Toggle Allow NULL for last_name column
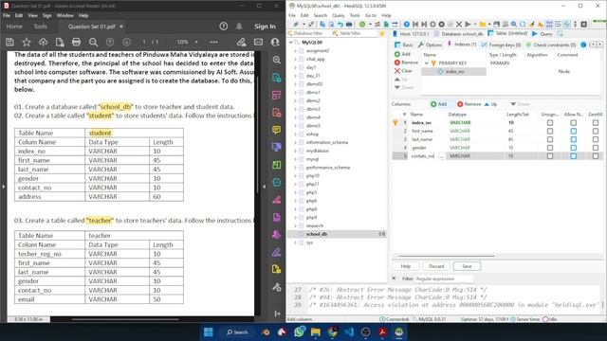The height and width of the screenshot is (341, 607). pos(573,139)
